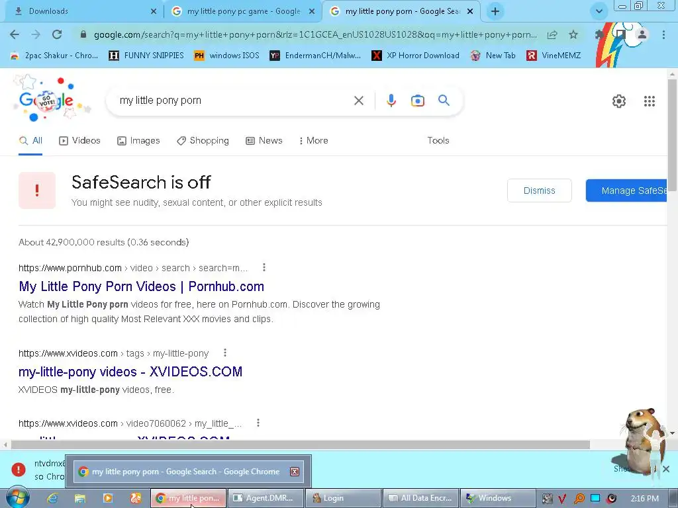Click the lock icon in the address bar
678x508 pixels.
(83, 34)
